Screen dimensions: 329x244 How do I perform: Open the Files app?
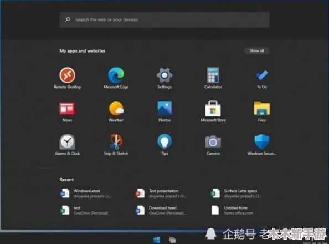click(261, 112)
